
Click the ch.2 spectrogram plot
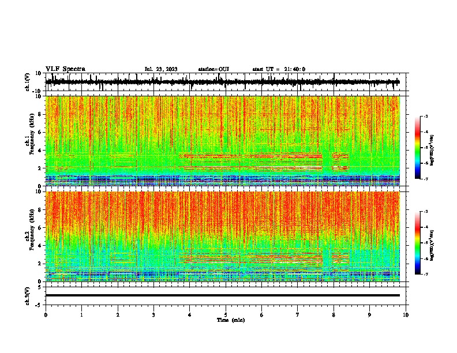223,236
